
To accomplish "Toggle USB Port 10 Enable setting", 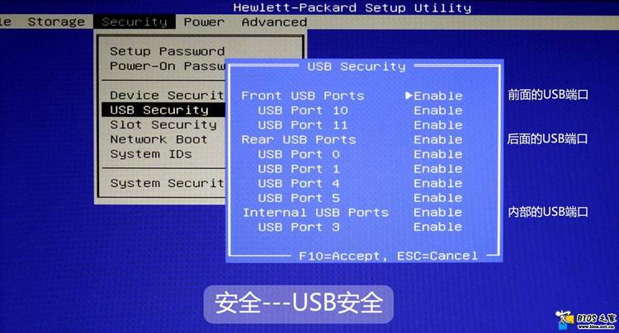I will coord(437,110).
